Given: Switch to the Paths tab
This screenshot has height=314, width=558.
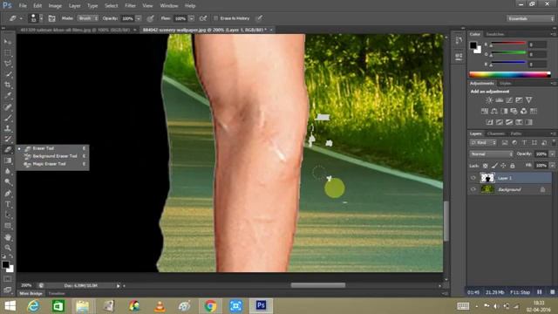Looking at the screenshot, I should (x=516, y=133).
